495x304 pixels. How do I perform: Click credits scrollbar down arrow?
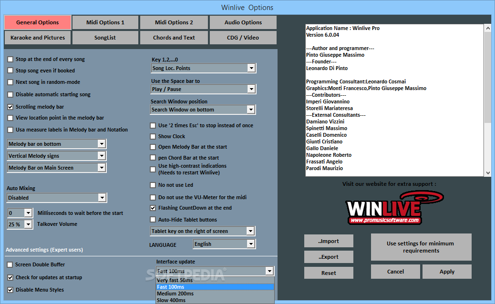tap(488, 173)
